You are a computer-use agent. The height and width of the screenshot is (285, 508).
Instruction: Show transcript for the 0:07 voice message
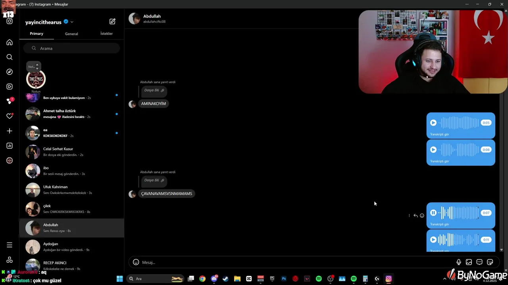coord(440,224)
